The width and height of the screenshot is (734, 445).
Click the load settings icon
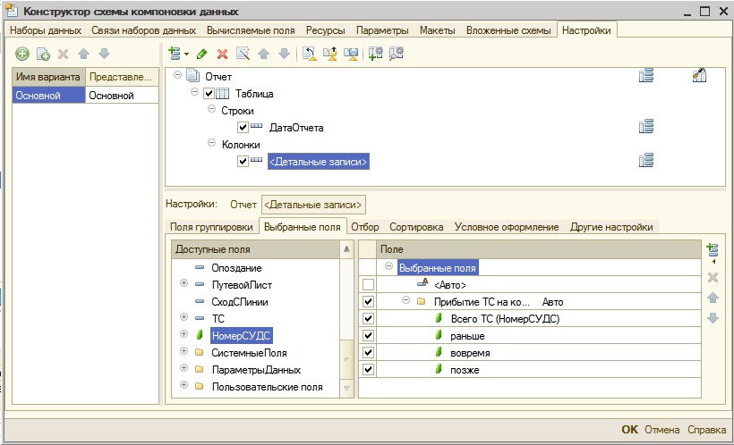[x=330, y=54]
